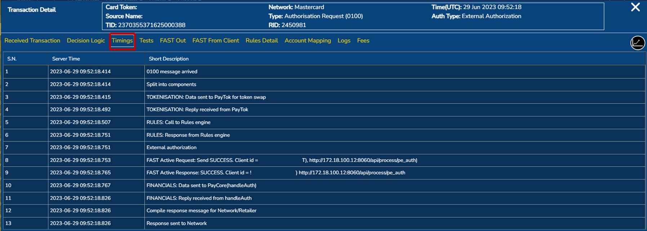Click server time 09:52:18.765
Image resolution: width=647 pixels, height=231 pixels.
click(80, 173)
